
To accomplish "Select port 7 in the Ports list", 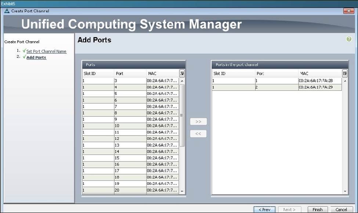I will point(131,106).
